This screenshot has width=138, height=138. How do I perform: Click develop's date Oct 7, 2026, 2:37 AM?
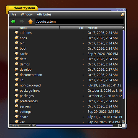click(103, 70)
